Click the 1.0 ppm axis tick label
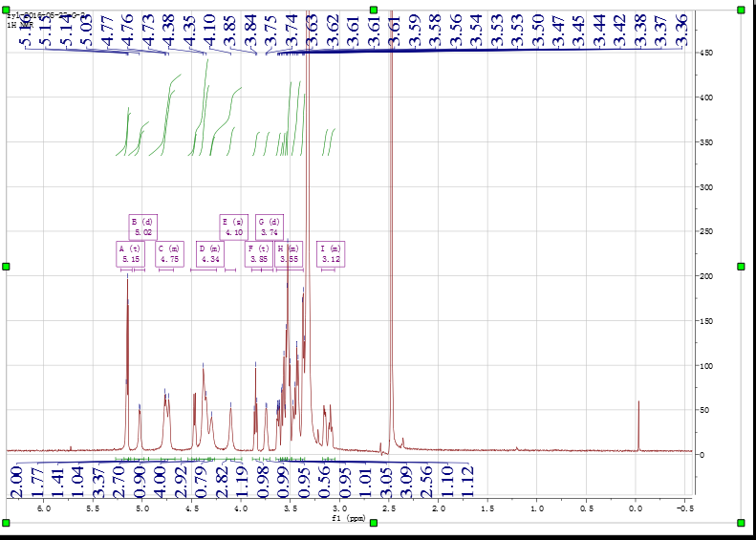 (537, 508)
